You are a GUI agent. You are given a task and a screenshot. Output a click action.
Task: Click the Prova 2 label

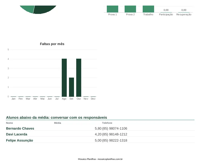tap(130, 14)
